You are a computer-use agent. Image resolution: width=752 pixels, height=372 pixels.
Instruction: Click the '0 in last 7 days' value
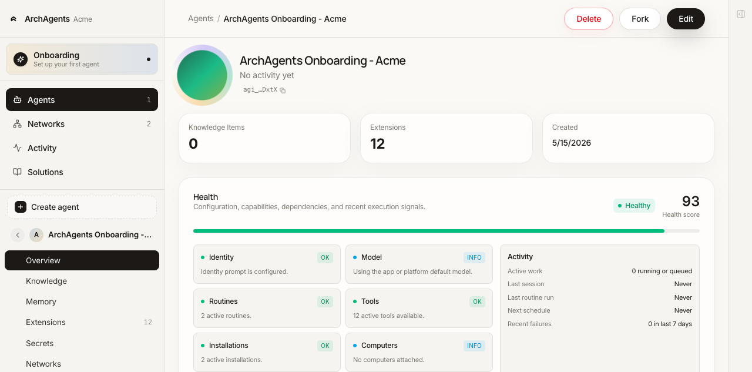pos(670,324)
